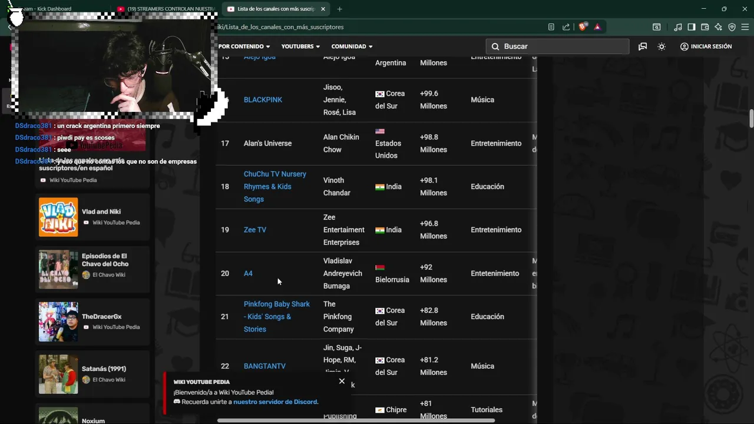The height and width of the screenshot is (424, 754).
Task: Click Episodios de El Chavo del Ocho title
Action: (x=105, y=260)
